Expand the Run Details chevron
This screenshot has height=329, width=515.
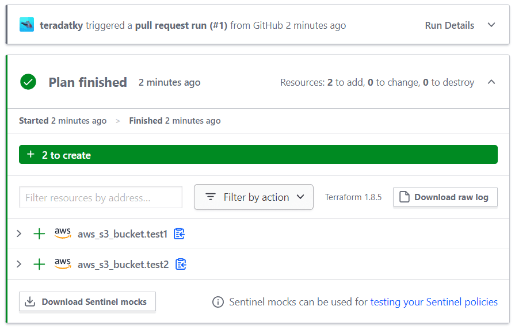[491, 25]
